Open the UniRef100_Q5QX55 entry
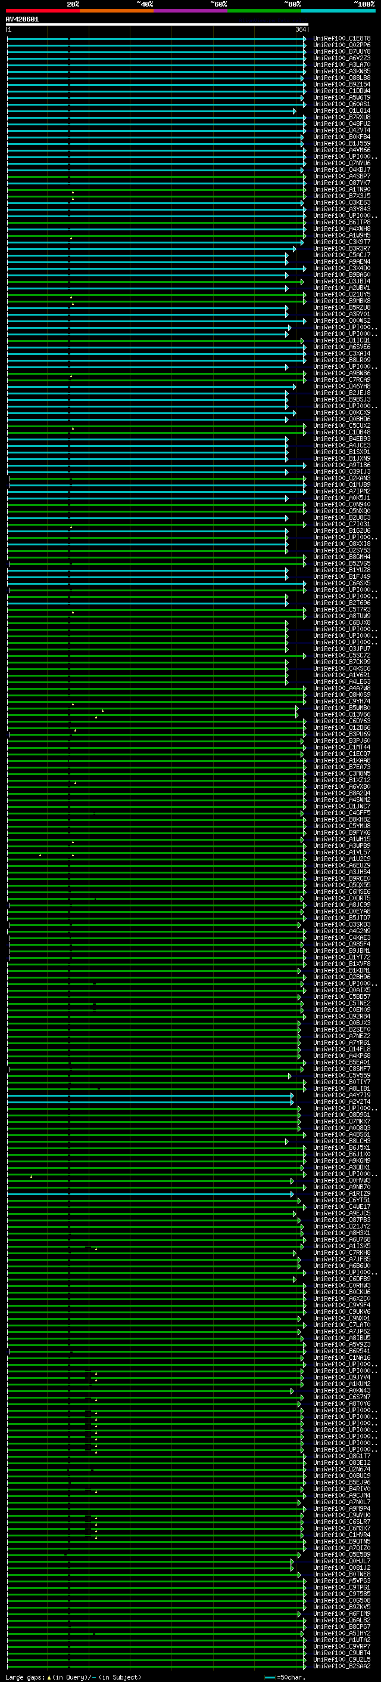The height and width of the screenshot is (1682, 381). pos(342,885)
